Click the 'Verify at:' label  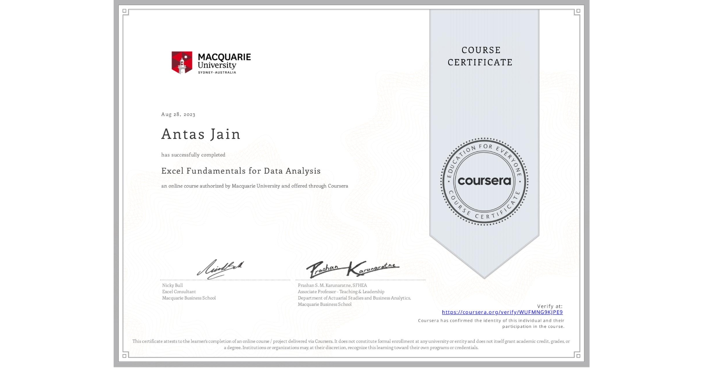click(x=550, y=306)
